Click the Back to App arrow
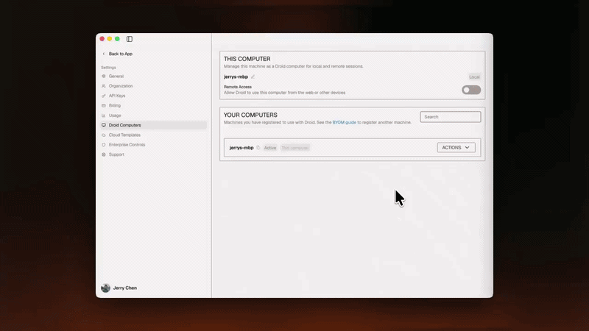The height and width of the screenshot is (331, 589). (104, 54)
